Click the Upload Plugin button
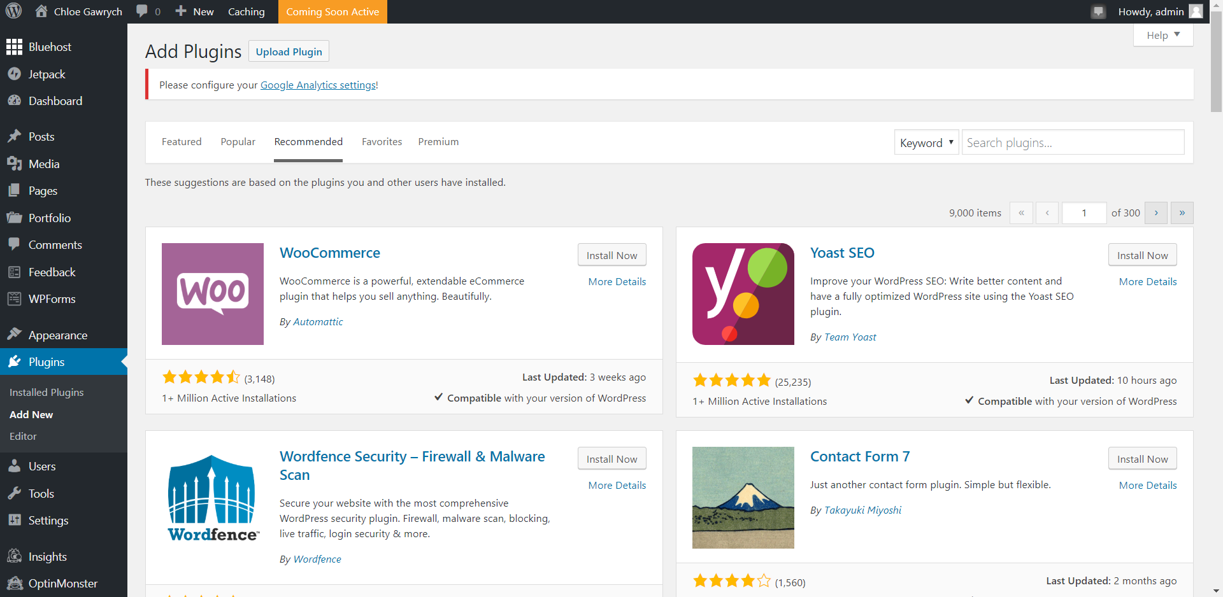The height and width of the screenshot is (597, 1223). pos(289,52)
